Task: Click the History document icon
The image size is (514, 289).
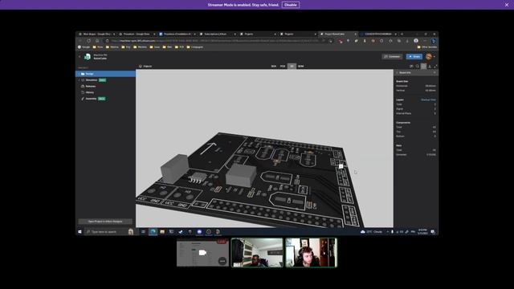Action: (83, 92)
